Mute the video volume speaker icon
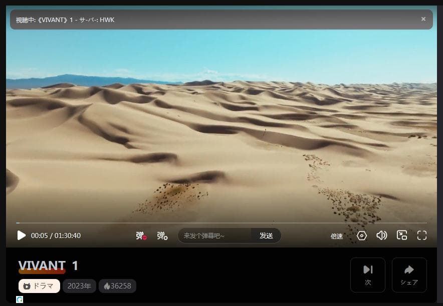The width and height of the screenshot is (443, 306). coord(382,235)
